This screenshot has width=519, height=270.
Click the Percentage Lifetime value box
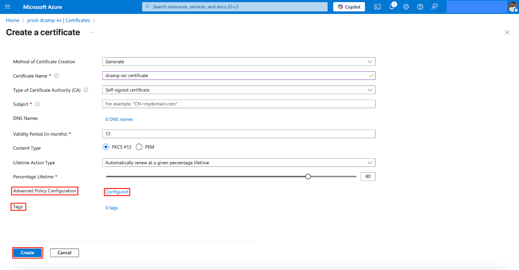[368, 176]
